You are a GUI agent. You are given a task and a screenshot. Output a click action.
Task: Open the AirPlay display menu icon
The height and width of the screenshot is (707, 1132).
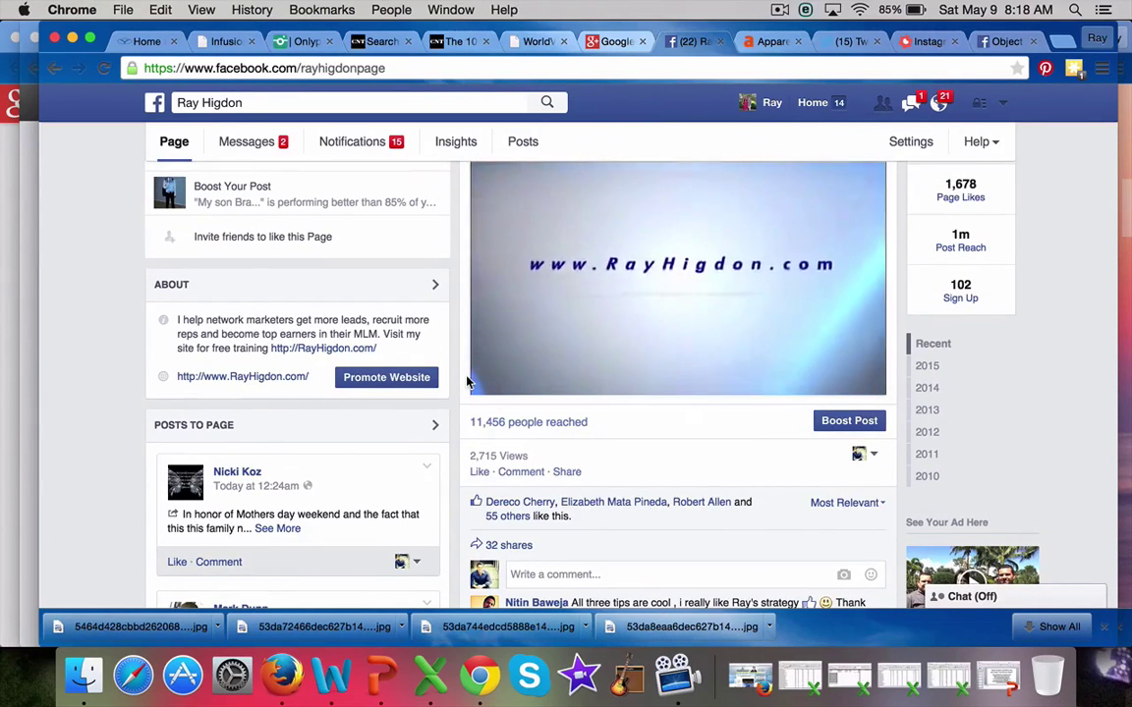pos(832,10)
